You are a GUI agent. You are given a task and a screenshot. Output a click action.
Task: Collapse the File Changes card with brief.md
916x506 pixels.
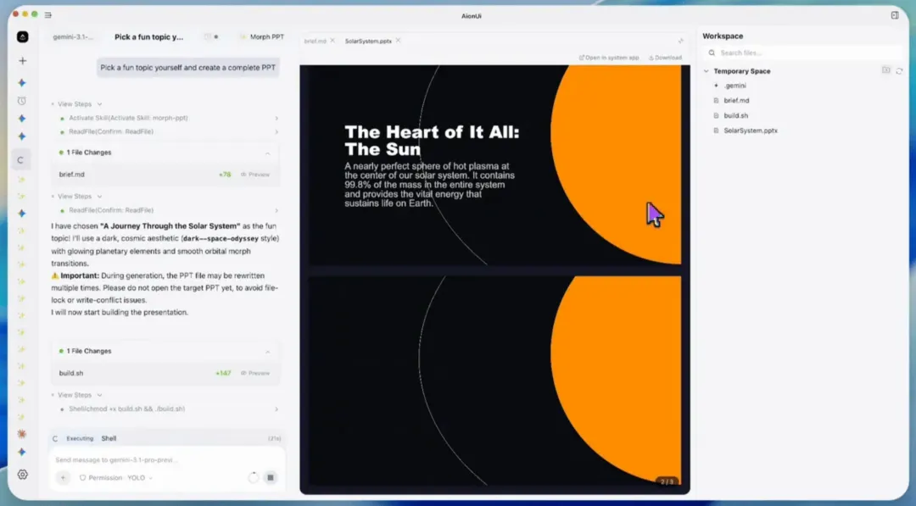(267, 153)
